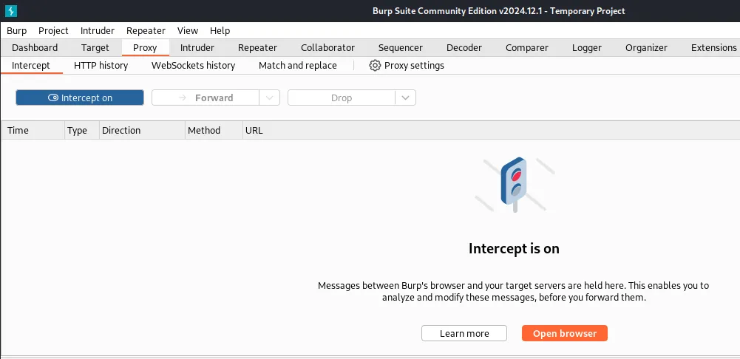Open the Organizer tab
Viewport: 740px width, 359px height.
(646, 48)
